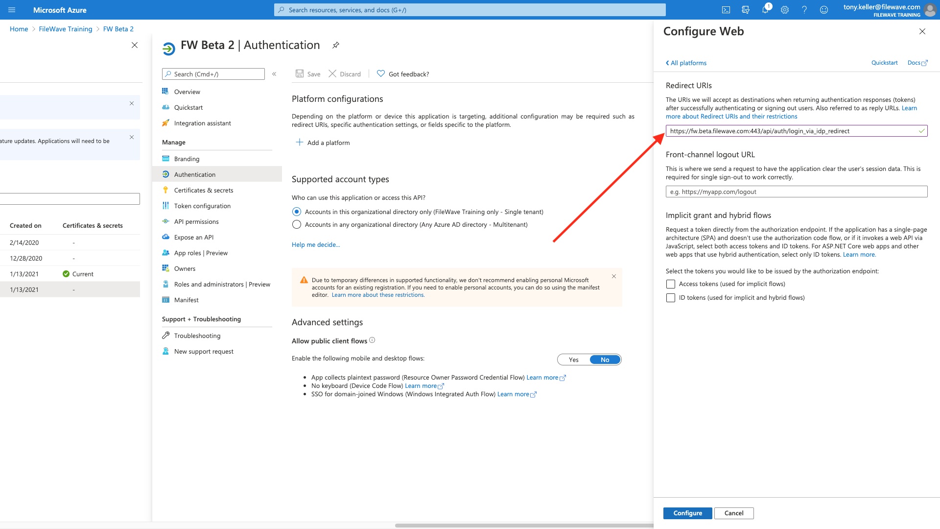Select single tenant accounts radio option
Image resolution: width=940 pixels, height=529 pixels.
click(297, 212)
